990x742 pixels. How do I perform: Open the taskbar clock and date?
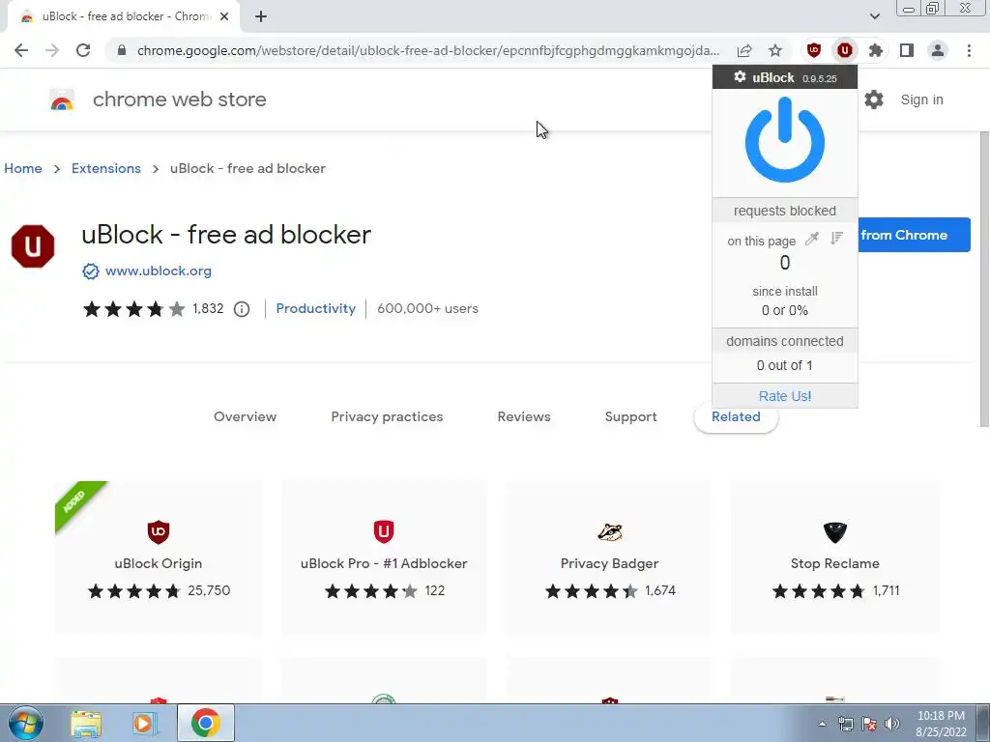point(941,724)
